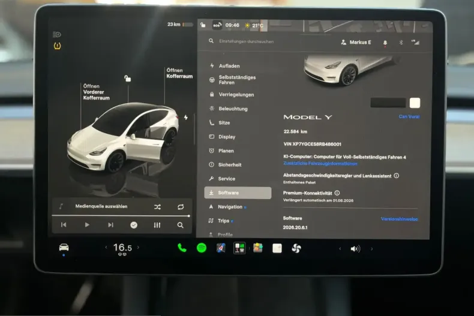Toggle the car lock icon above vehicle

[128, 79]
